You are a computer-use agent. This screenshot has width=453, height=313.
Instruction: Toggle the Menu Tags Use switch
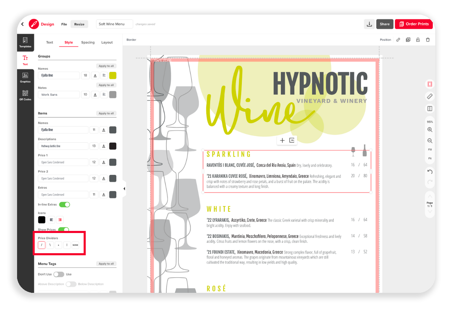click(59, 274)
